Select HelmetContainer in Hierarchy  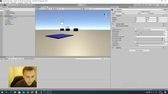[x=12, y=17]
